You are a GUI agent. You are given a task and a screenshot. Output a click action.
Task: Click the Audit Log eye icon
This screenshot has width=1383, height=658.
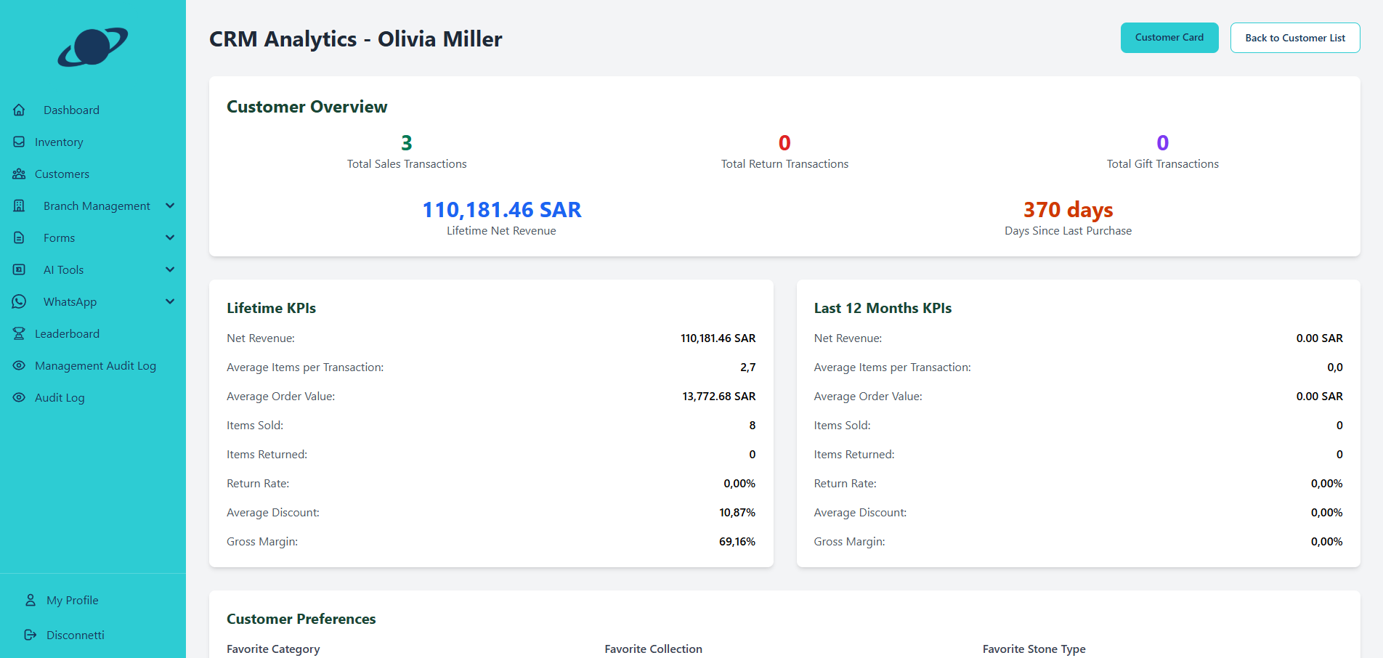coord(20,397)
